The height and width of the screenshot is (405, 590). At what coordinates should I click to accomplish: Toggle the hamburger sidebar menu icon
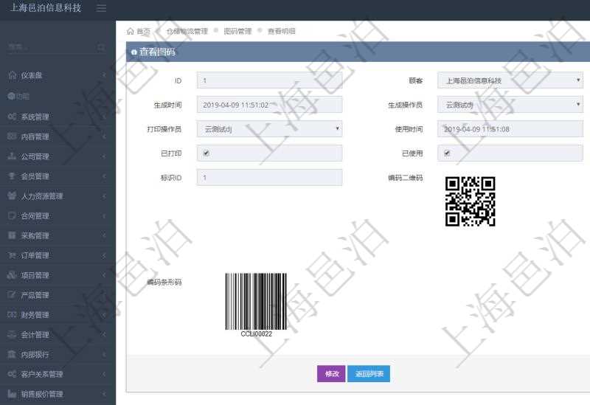[101, 8]
